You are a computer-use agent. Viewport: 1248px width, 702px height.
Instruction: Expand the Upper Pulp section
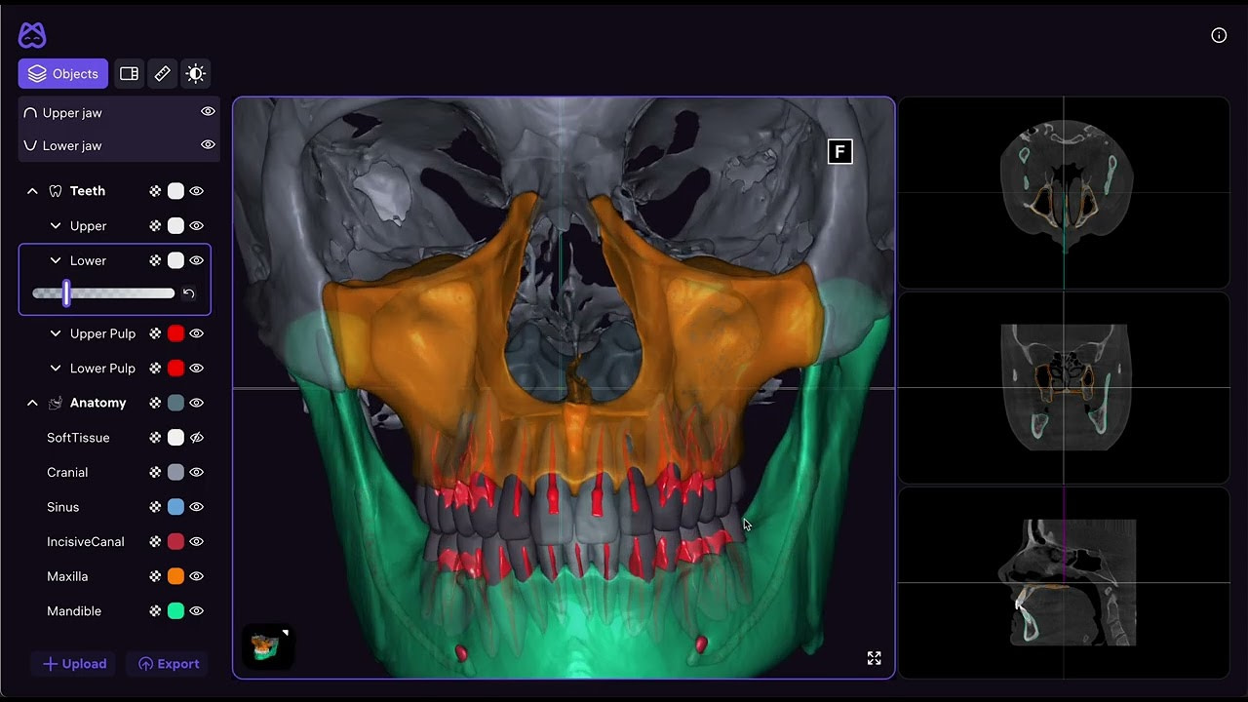(56, 333)
